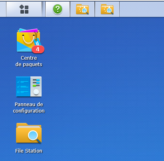
Task: Click the empty taskbar area after File Station buttons
Action: pos(142,9)
